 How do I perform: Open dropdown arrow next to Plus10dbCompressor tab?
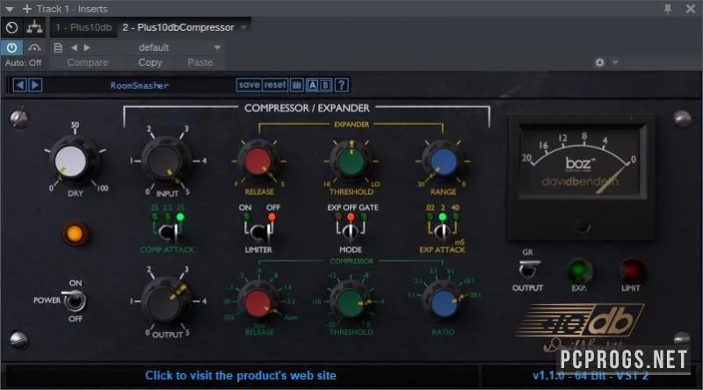click(244, 27)
